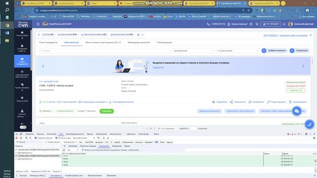This screenshot has width=317, height=178.
Task: Click 'Выделить вакансию' button
Action: pyautogui.click(x=210, y=111)
